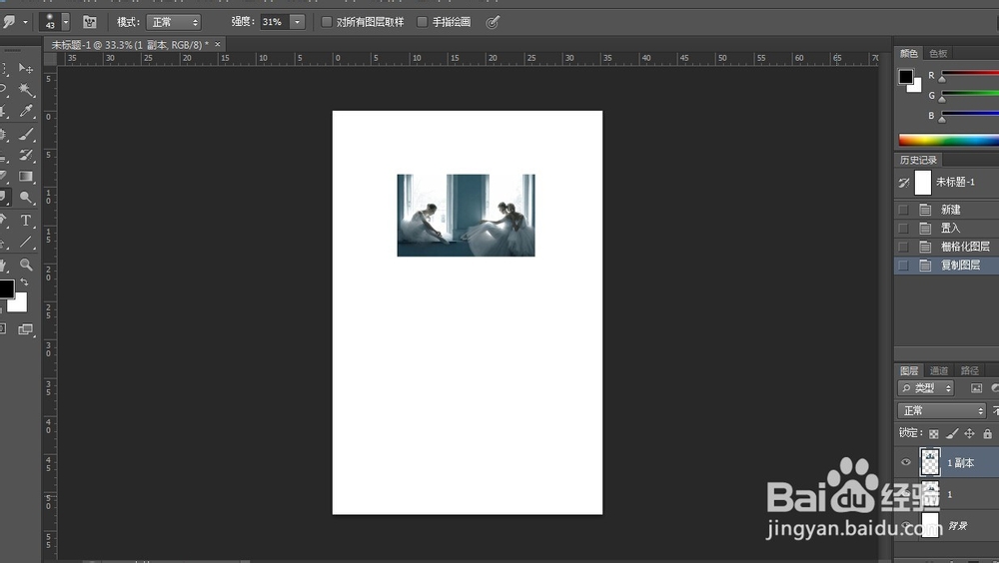Select the History Brush tool
The width and height of the screenshot is (999, 563).
tap(26, 155)
